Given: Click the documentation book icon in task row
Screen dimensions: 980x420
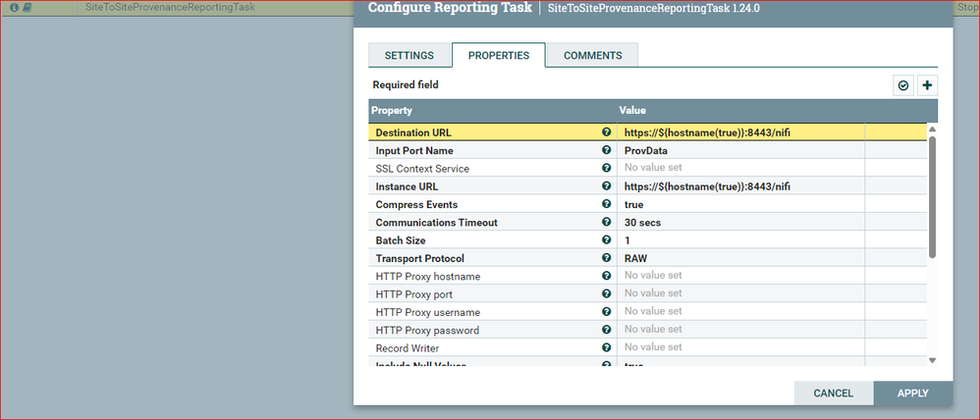Looking at the screenshot, I should pos(27,8).
